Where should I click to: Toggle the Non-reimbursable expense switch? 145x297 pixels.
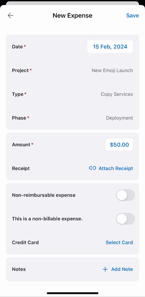(x=125, y=195)
